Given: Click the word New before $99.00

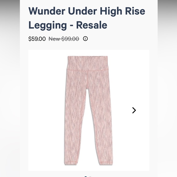Looking at the screenshot, I should point(54,39).
